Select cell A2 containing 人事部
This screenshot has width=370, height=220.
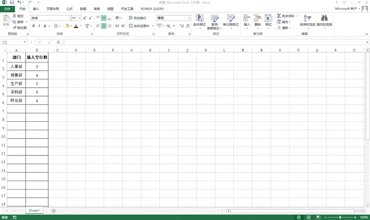pos(16,67)
